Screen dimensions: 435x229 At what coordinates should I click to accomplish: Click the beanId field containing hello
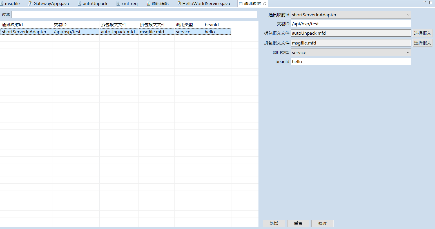coord(351,61)
